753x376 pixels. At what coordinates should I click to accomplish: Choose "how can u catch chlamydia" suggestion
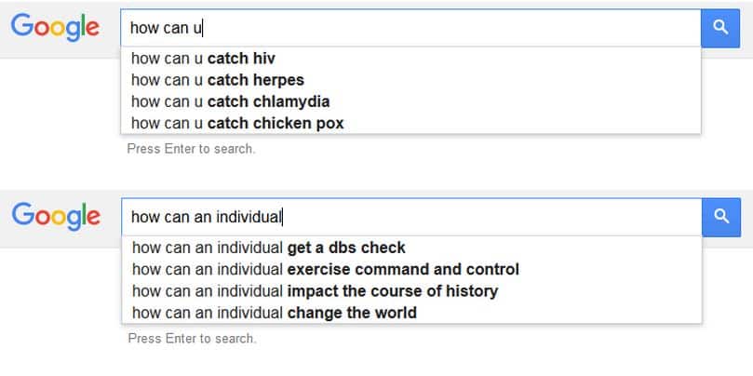[x=231, y=101]
